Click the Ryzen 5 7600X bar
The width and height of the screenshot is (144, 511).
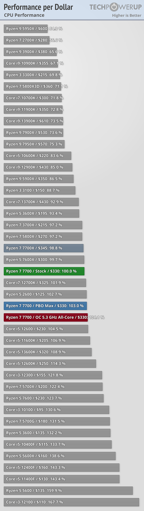44,260
